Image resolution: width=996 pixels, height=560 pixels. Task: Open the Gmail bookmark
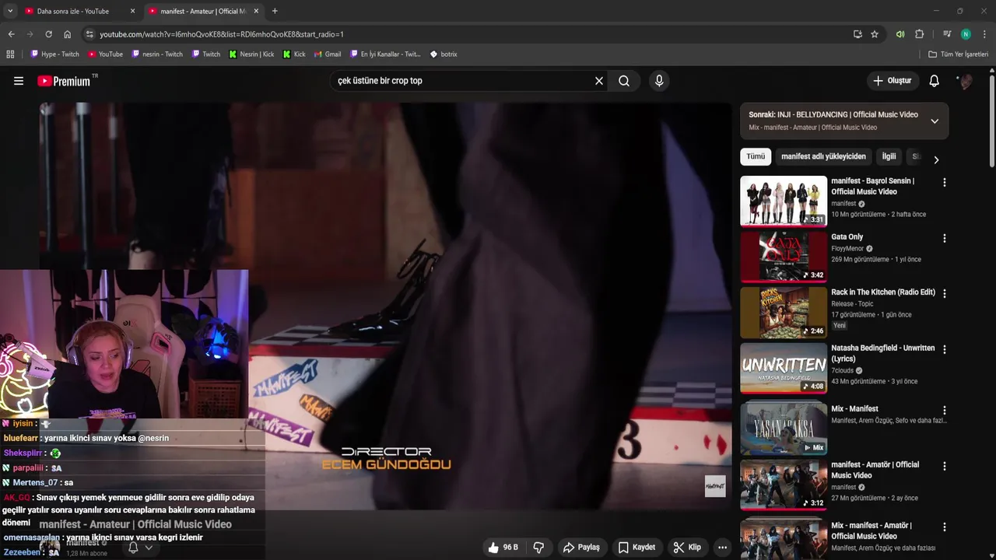[328, 54]
